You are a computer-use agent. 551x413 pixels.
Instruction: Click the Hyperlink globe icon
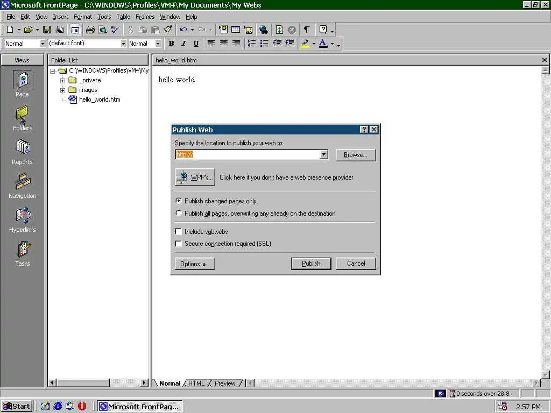pos(264,30)
